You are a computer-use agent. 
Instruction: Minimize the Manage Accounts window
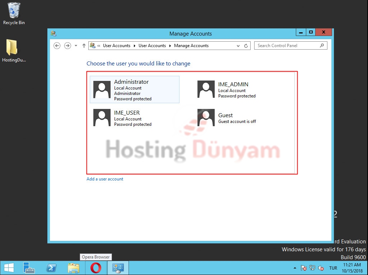(x=301, y=32)
